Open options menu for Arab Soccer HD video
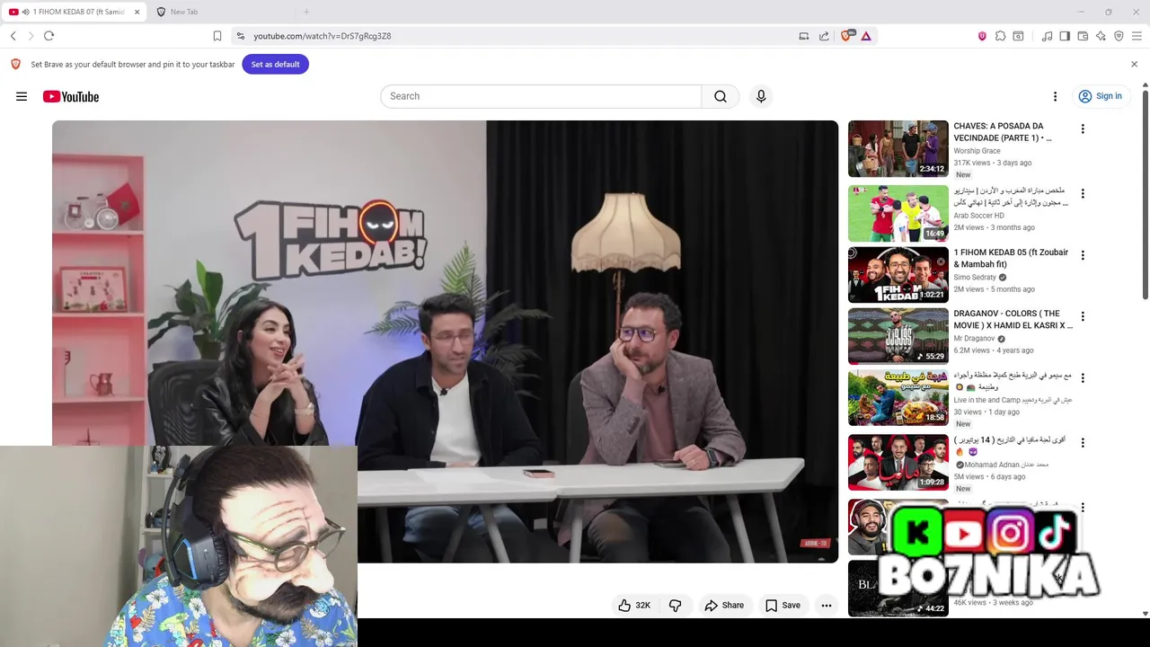 point(1083,194)
